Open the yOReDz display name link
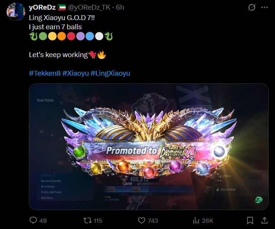This screenshot has width=275, height=229. [42, 7]
